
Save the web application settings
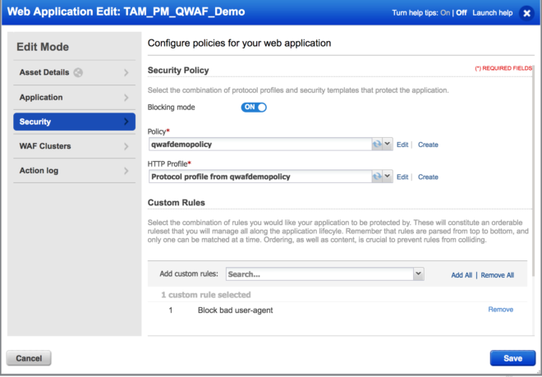[x=512, y=358]
